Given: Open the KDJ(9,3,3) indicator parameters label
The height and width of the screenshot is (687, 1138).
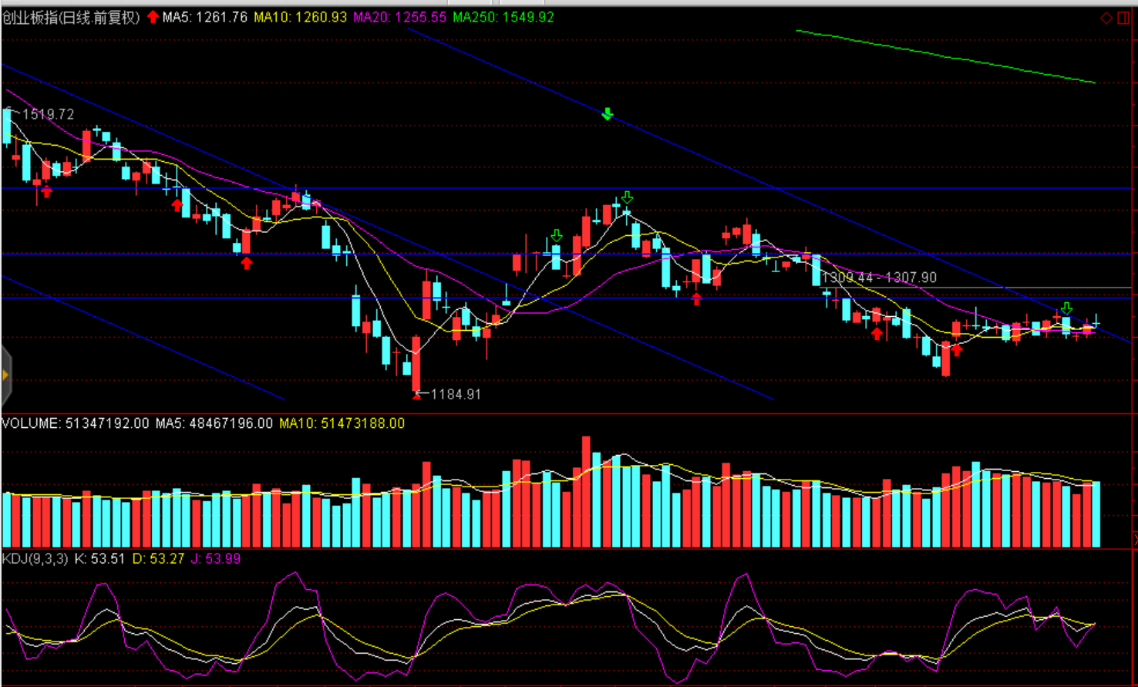Looking at the screenshot, I should (35, 558).
